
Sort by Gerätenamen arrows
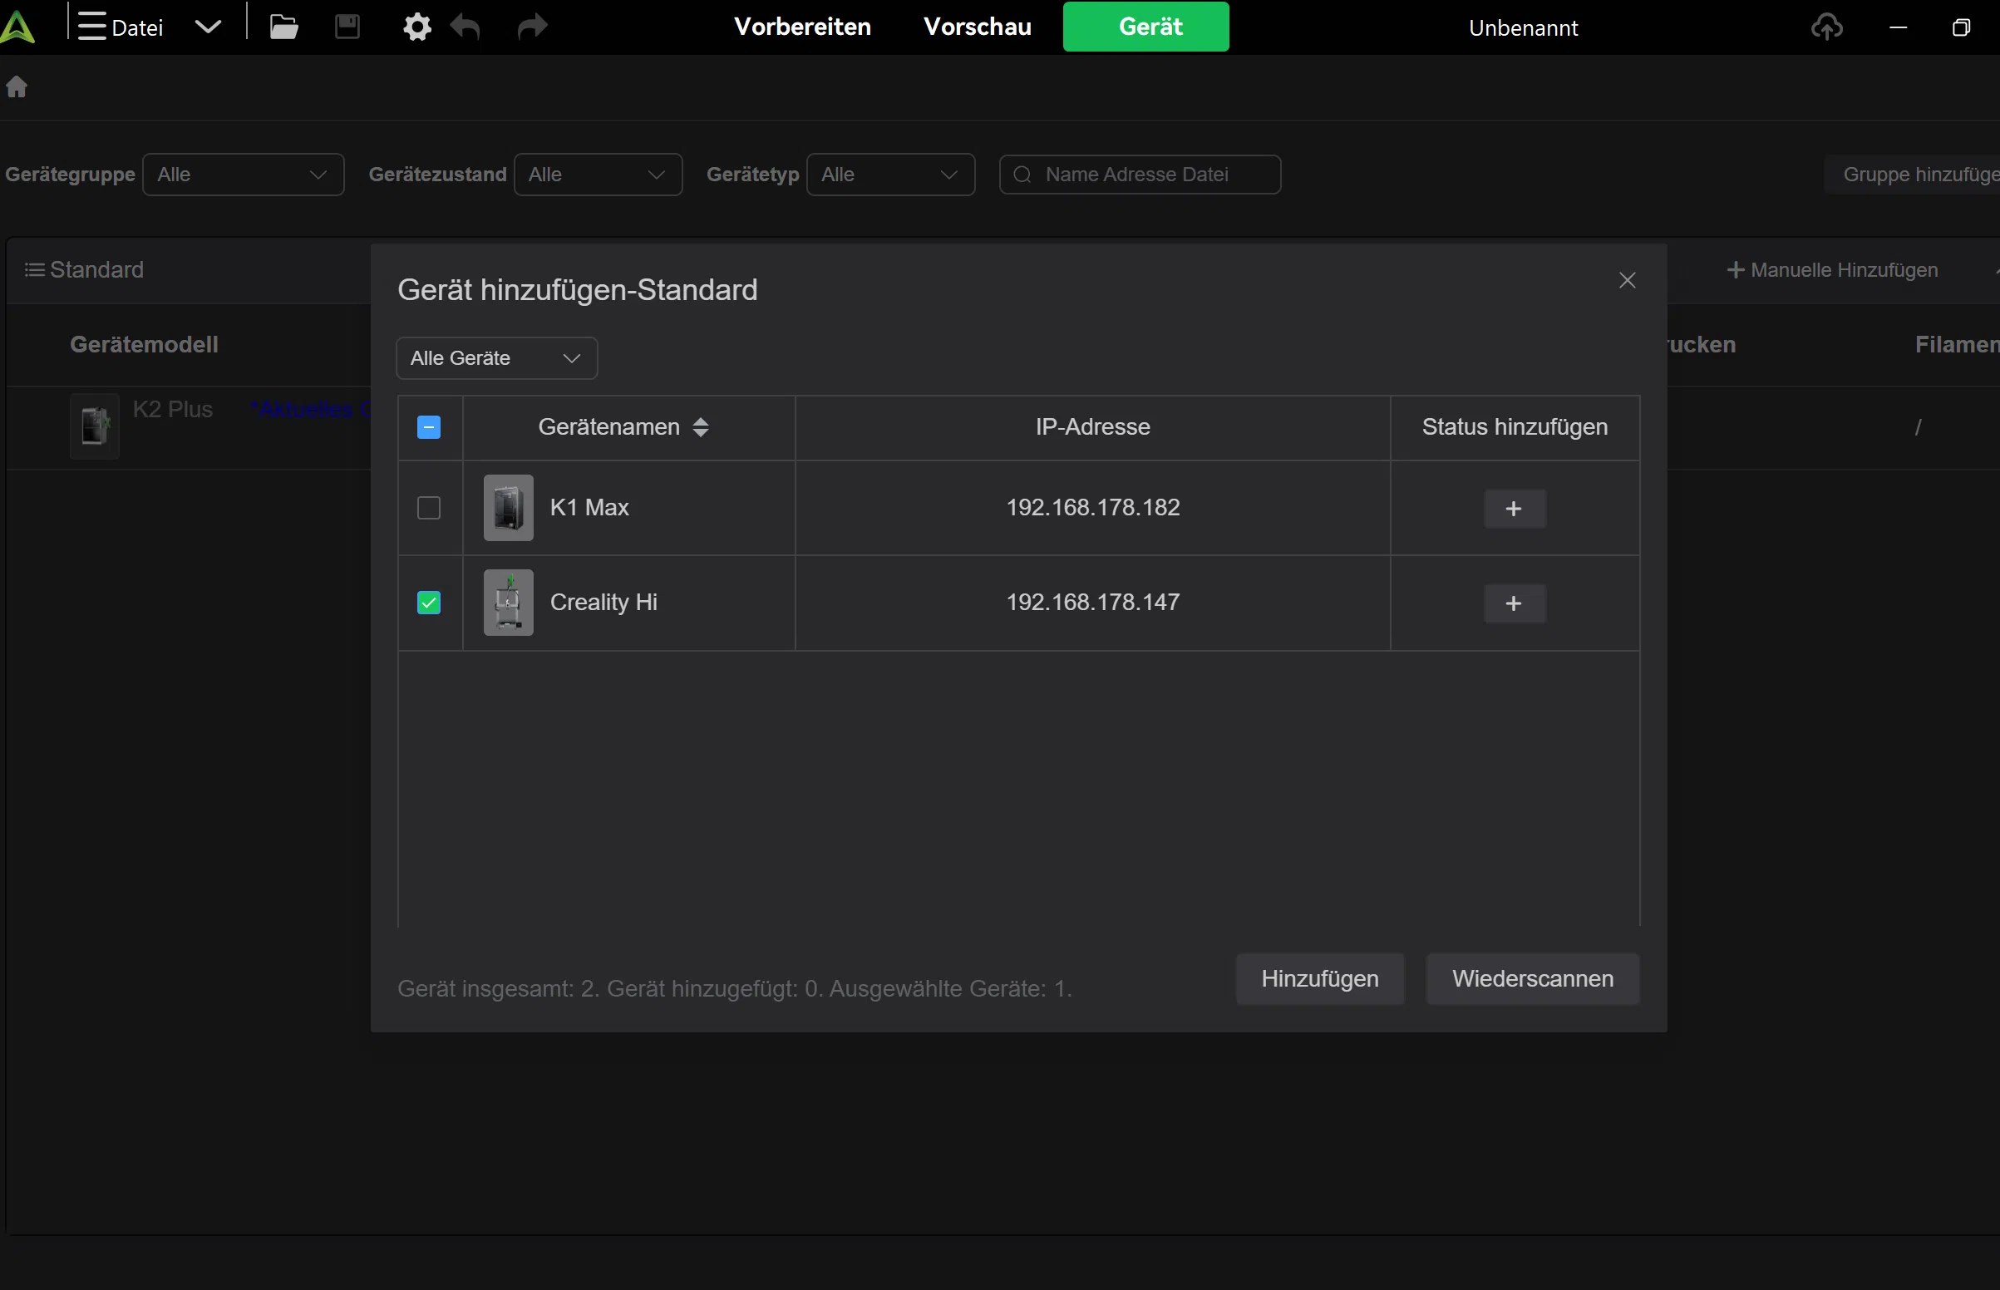click(701, 427)
